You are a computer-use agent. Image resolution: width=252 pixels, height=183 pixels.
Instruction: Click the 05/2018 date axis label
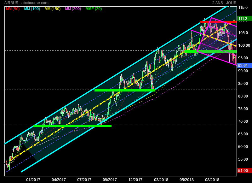[186, 180]
